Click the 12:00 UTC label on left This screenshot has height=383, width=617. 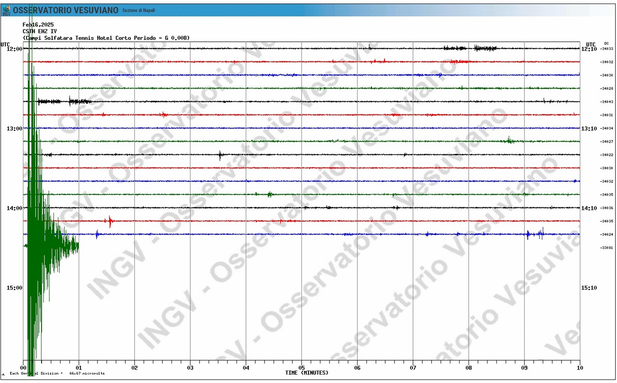click(14, 49)
